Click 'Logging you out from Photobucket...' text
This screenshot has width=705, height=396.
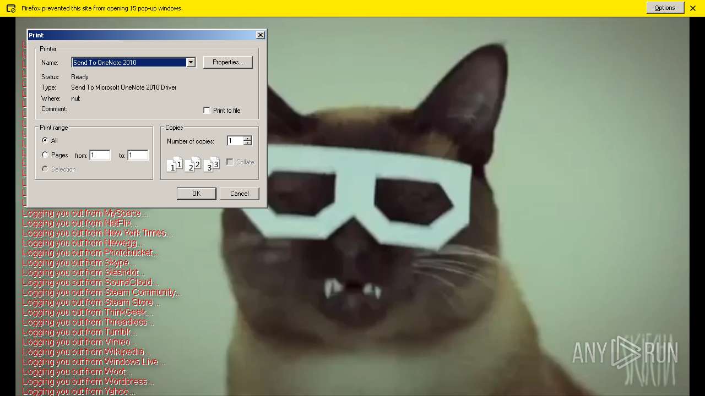point(91,253)
